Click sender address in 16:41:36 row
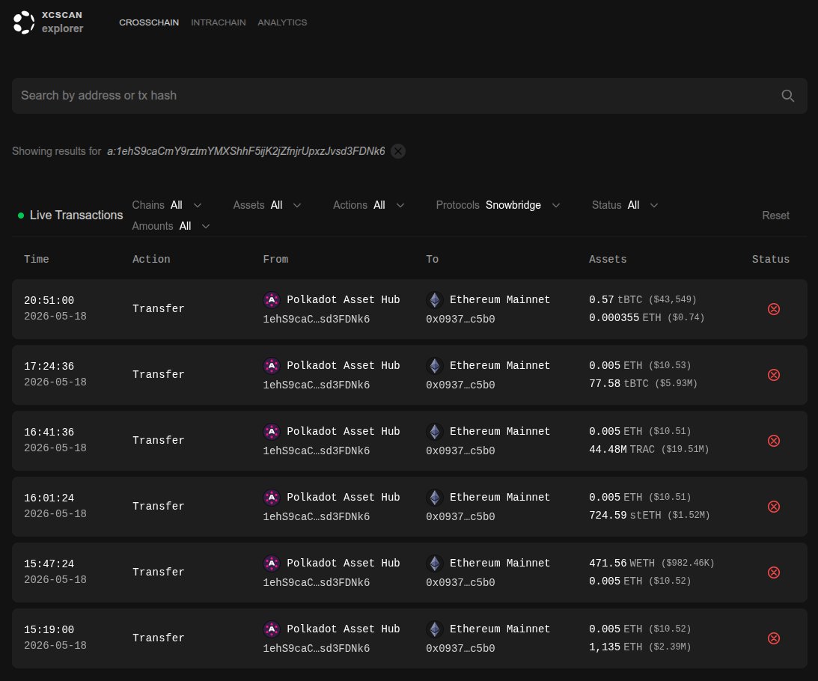Screen dimensions: 818x681 click(316, 451)
